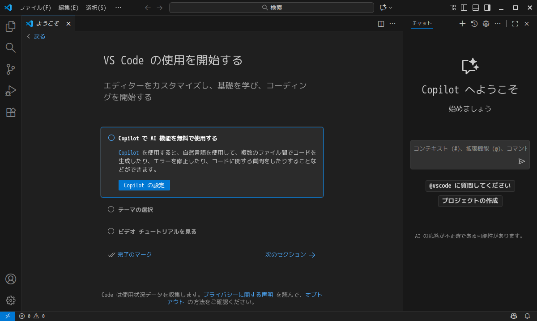This screenshot has width=537, height=321.
Task: Split the editor to the right
Action: click(x=381, y=24)
